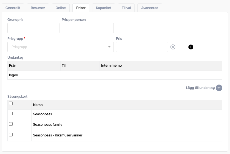Click the grey plus icon beside Lägg till undantag

click(219, 88)
